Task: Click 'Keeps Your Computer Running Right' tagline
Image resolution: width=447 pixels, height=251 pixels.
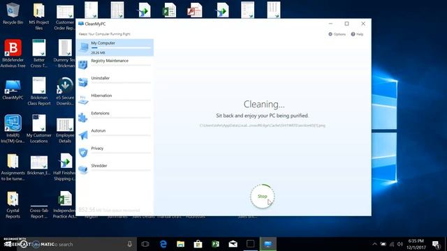Action: pos(104,34)
